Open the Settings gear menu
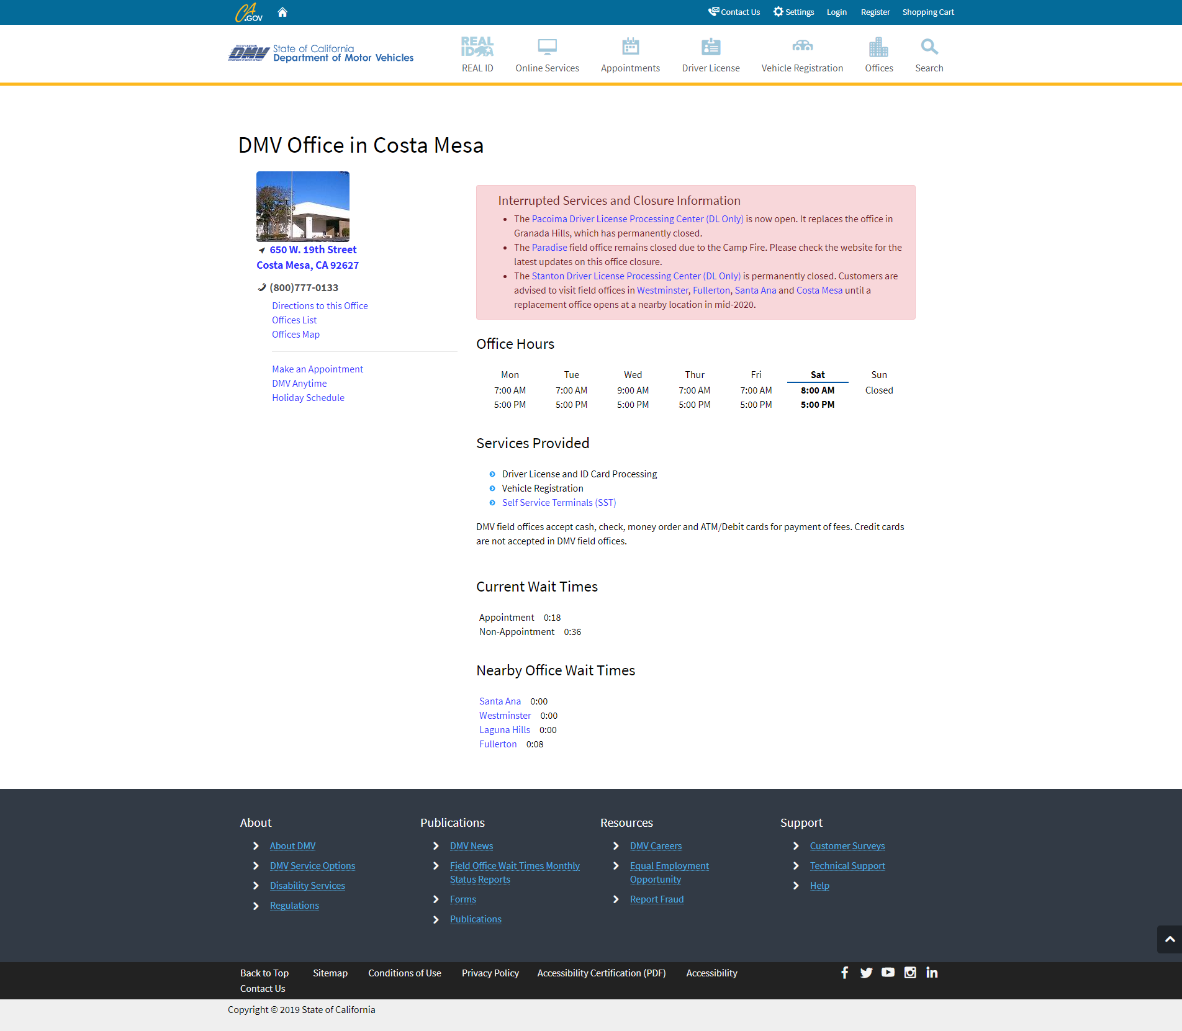Viewport: 1182px width, 1031px height. point(793,12)
